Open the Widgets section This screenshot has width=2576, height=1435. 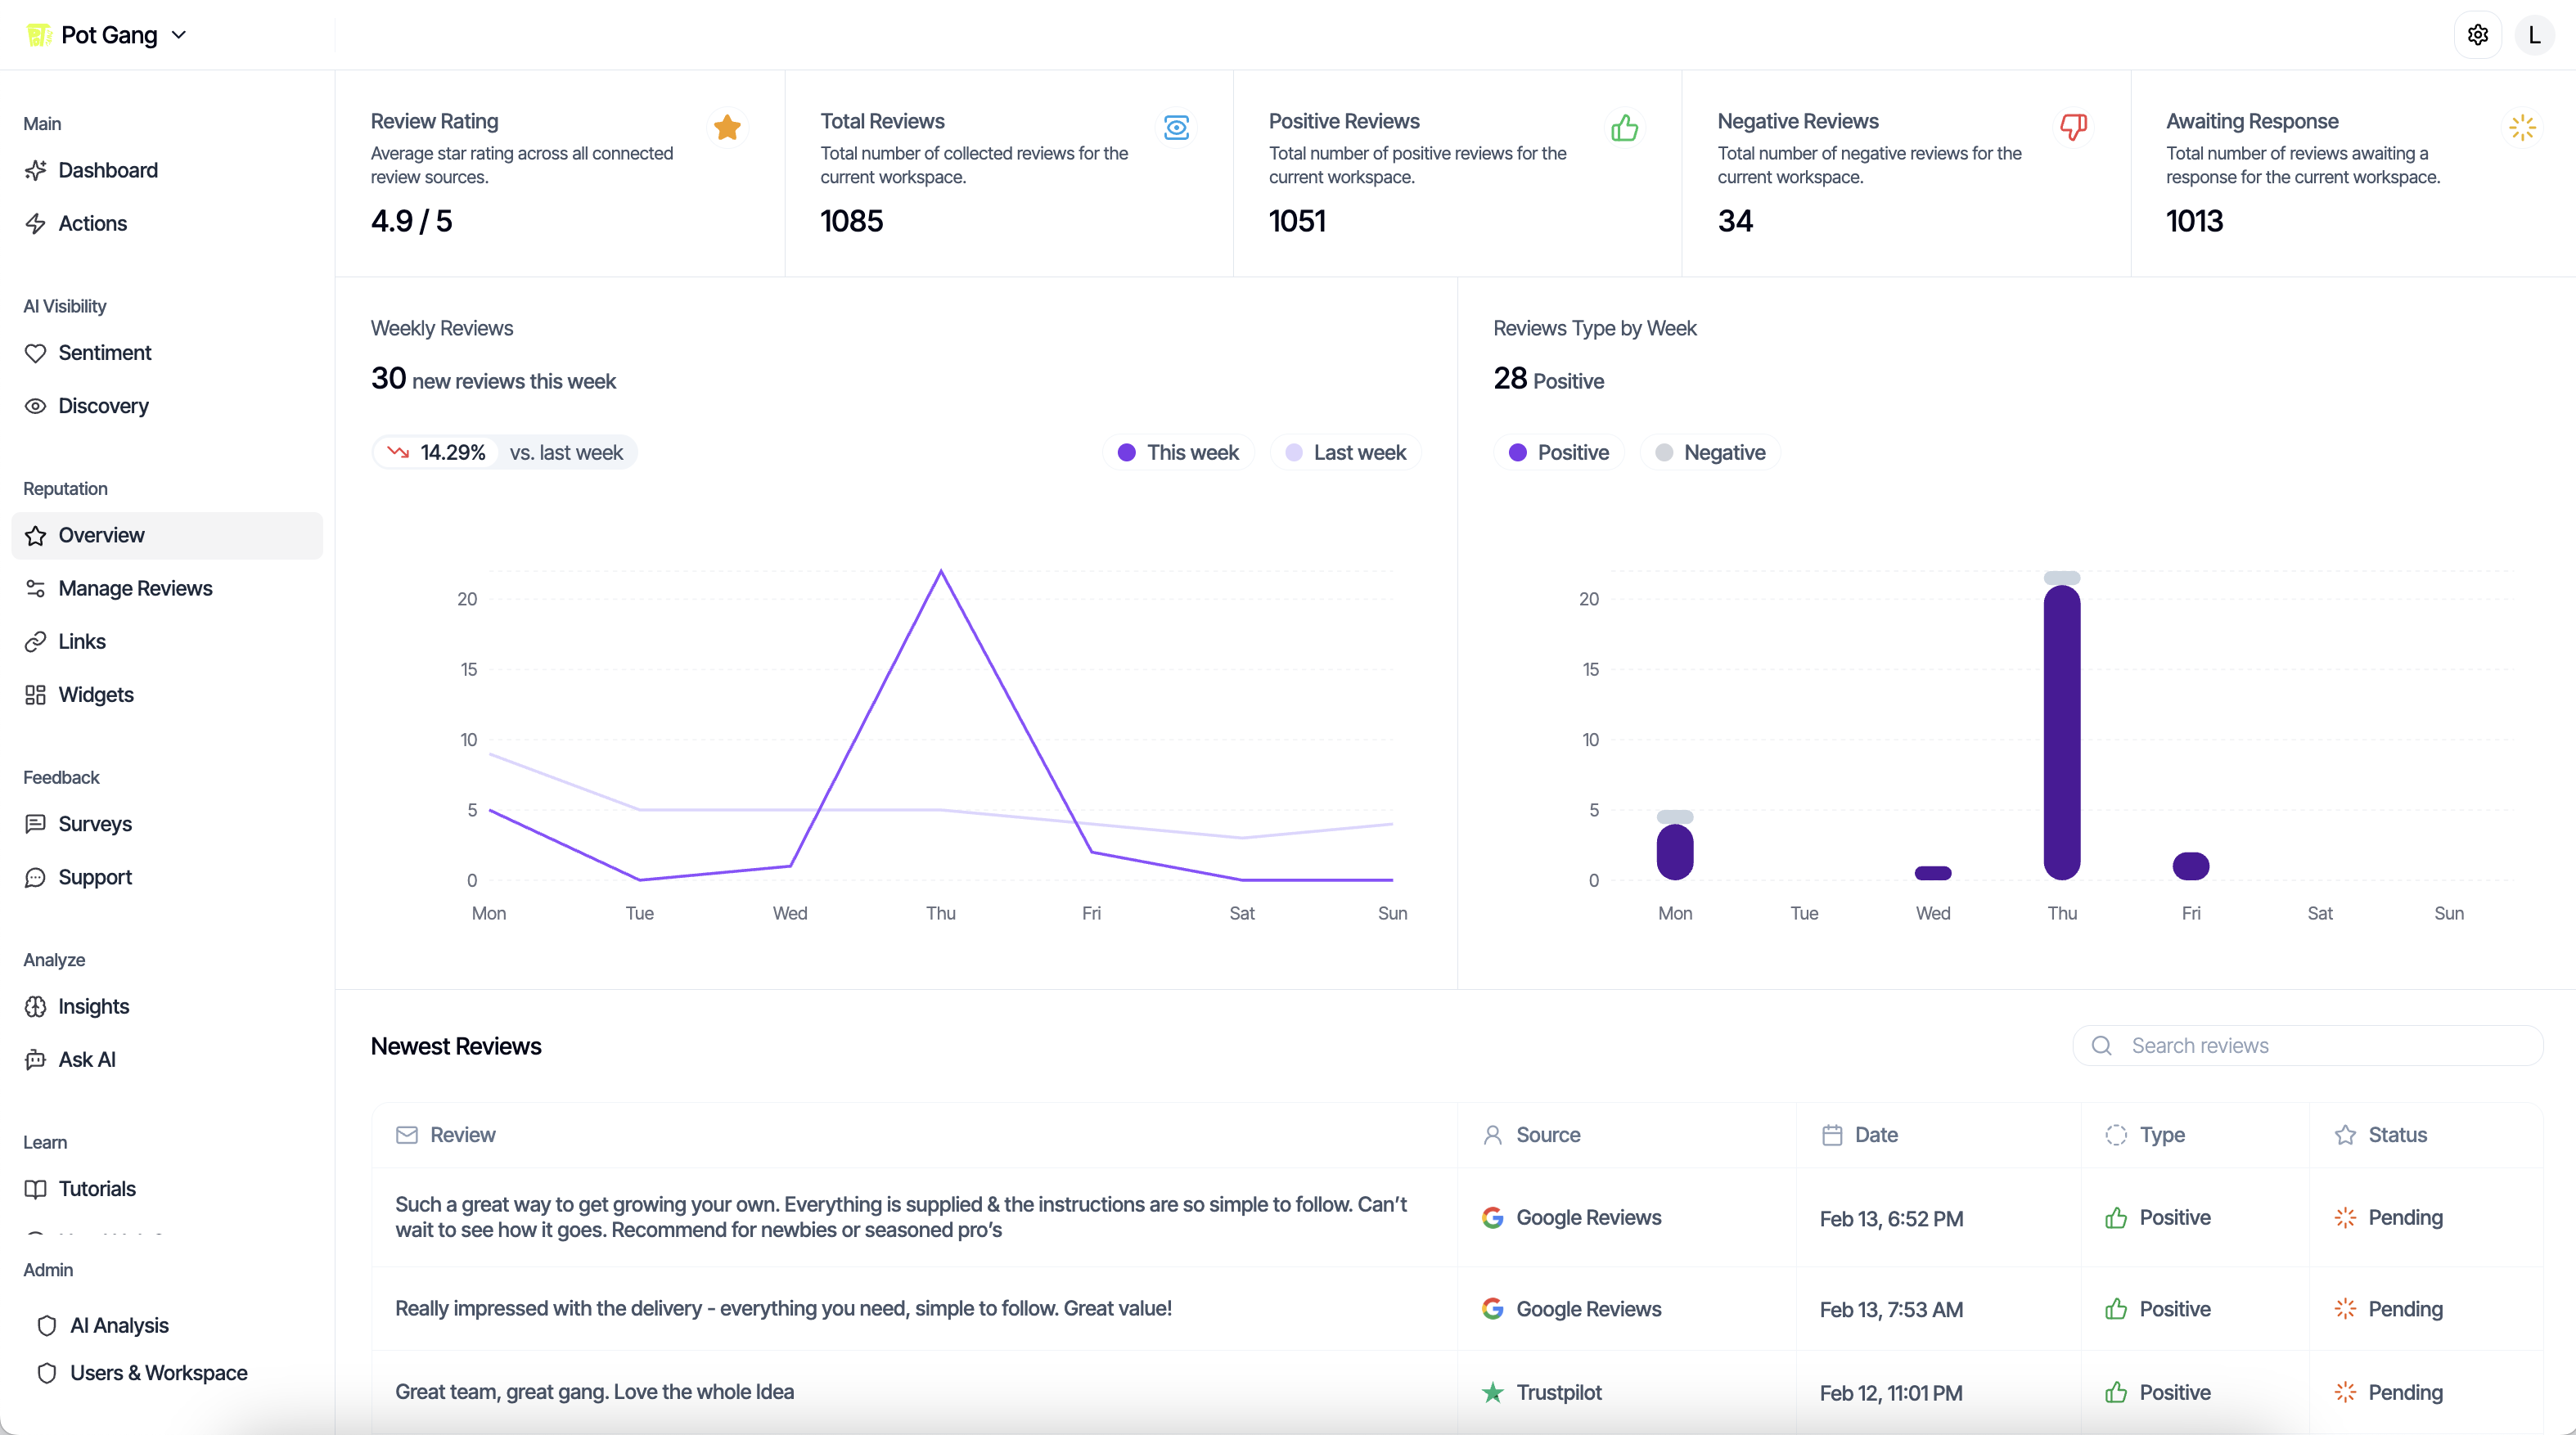96,694
